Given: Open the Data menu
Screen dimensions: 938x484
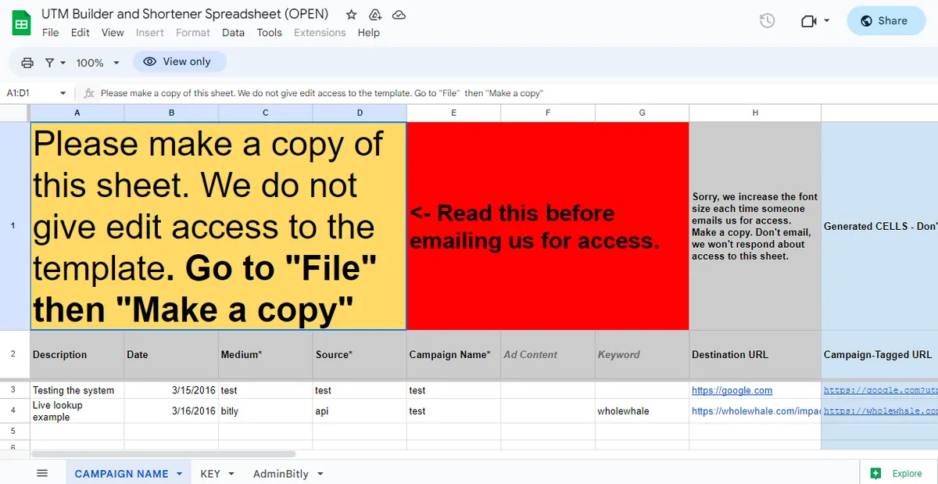Looking at the screenshot, I should coord(233,33).
